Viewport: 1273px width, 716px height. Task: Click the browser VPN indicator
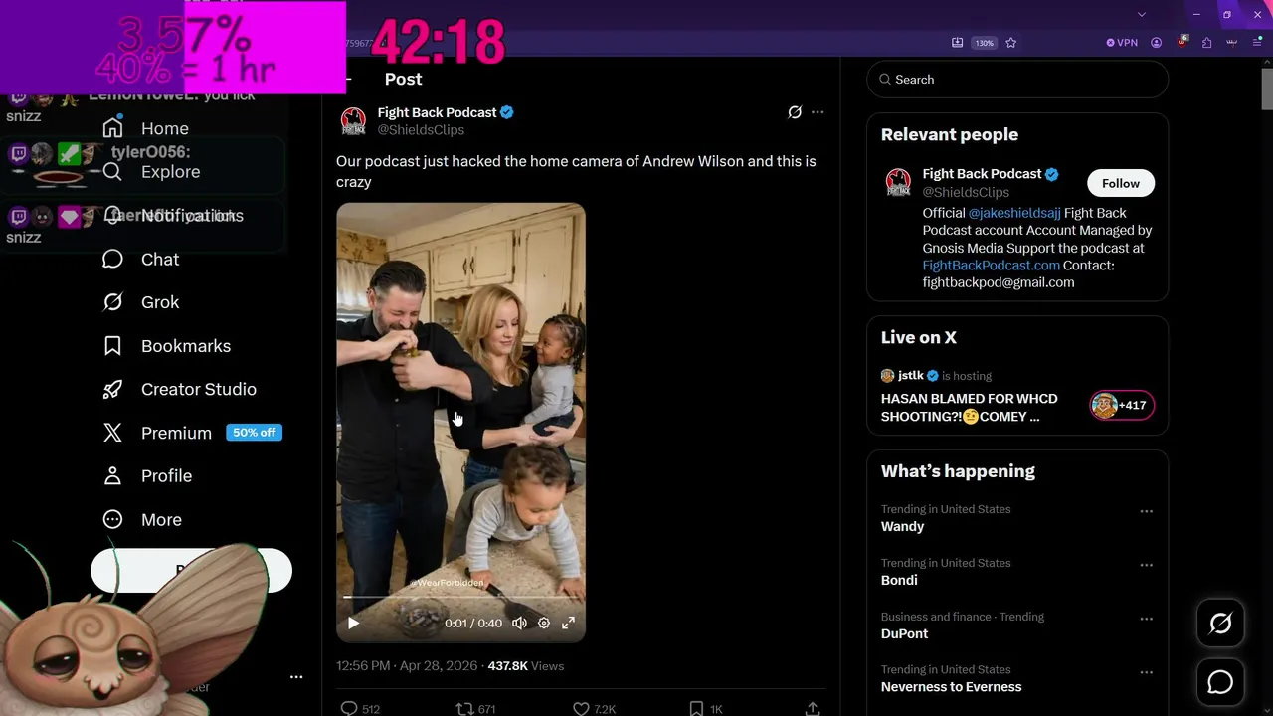point(1122,43)
